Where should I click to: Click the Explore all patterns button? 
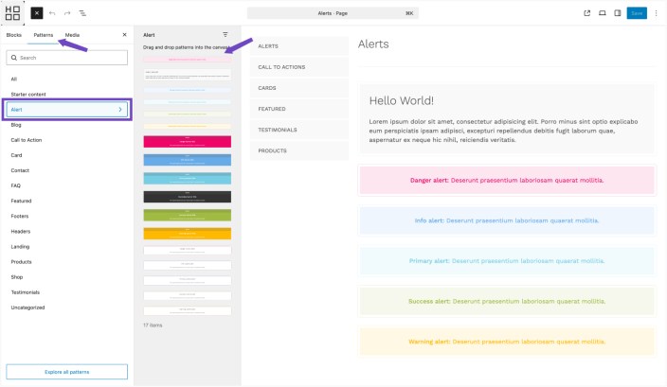66,372
